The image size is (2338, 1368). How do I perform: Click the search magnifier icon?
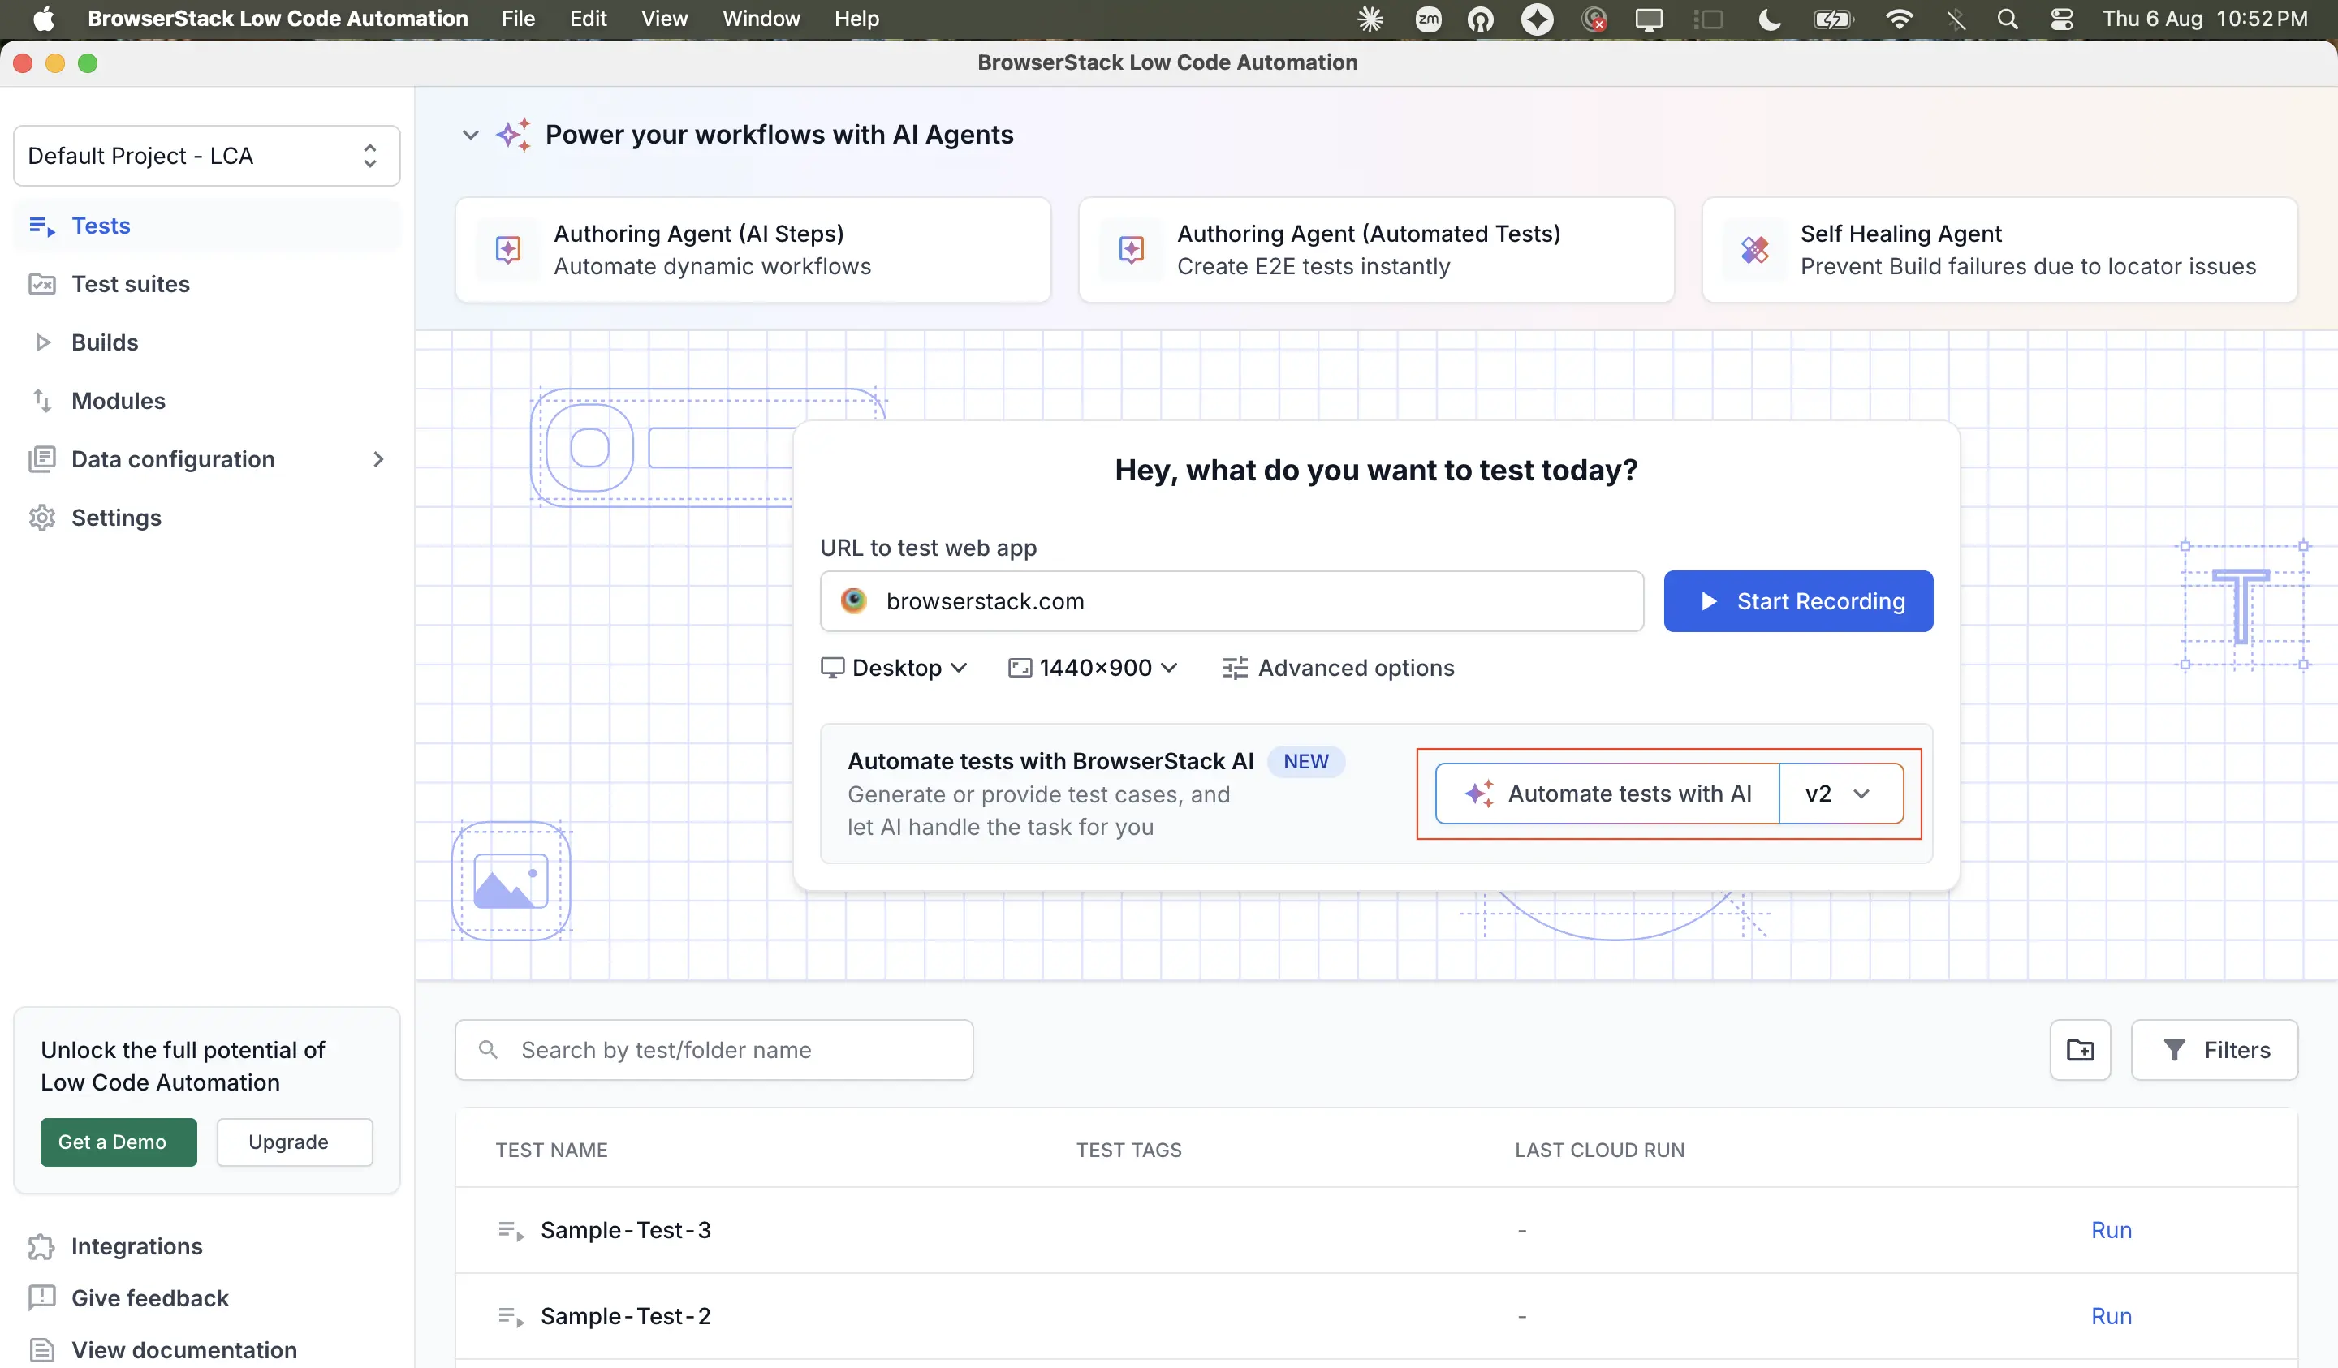(x=488, y=1050)
